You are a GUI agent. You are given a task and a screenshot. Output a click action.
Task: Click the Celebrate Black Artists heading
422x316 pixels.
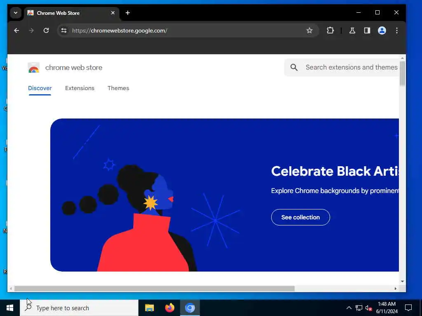(x=335, y=171)
